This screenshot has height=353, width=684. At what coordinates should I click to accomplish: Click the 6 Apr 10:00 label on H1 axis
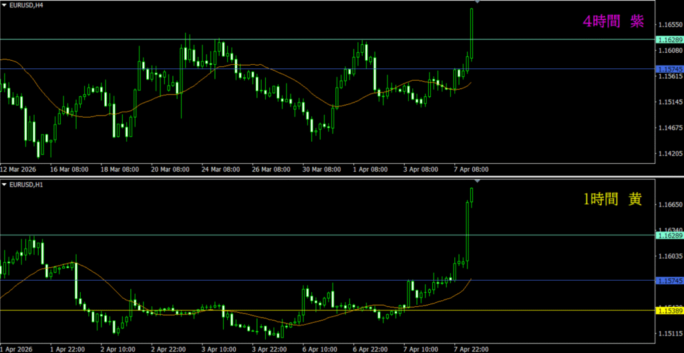click(x=320, y=348)
